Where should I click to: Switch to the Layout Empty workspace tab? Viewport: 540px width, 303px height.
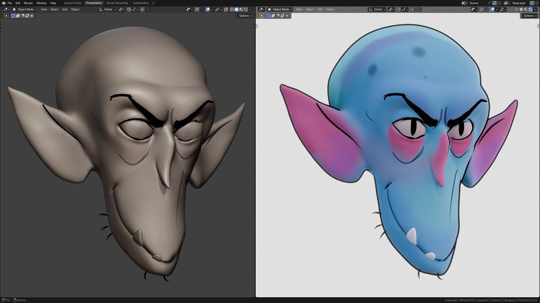click(73, 3)
